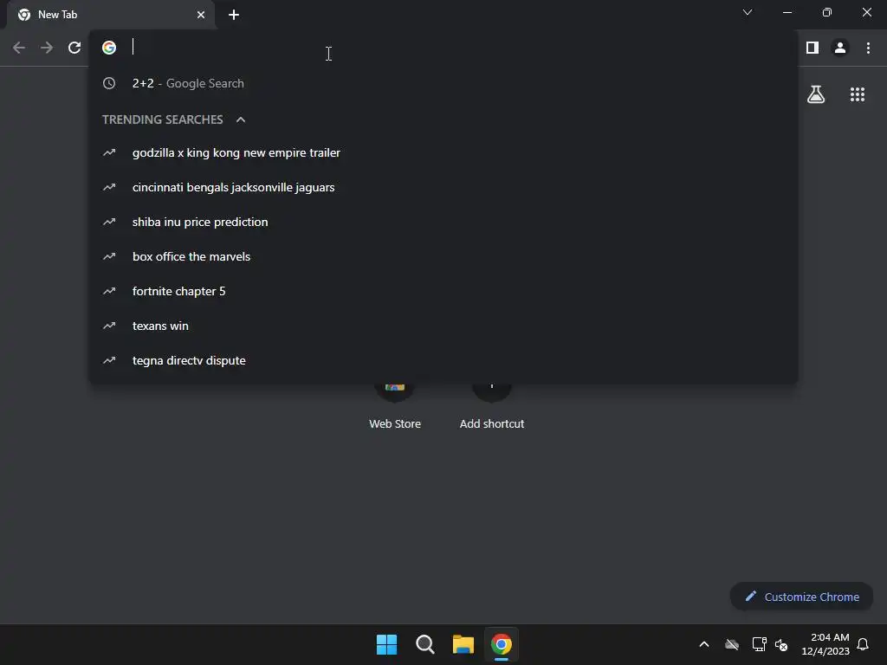Open Chrome three-dot menu
Image resolution: width=887 pixels, height=665 pixels.
click(868, 48)
